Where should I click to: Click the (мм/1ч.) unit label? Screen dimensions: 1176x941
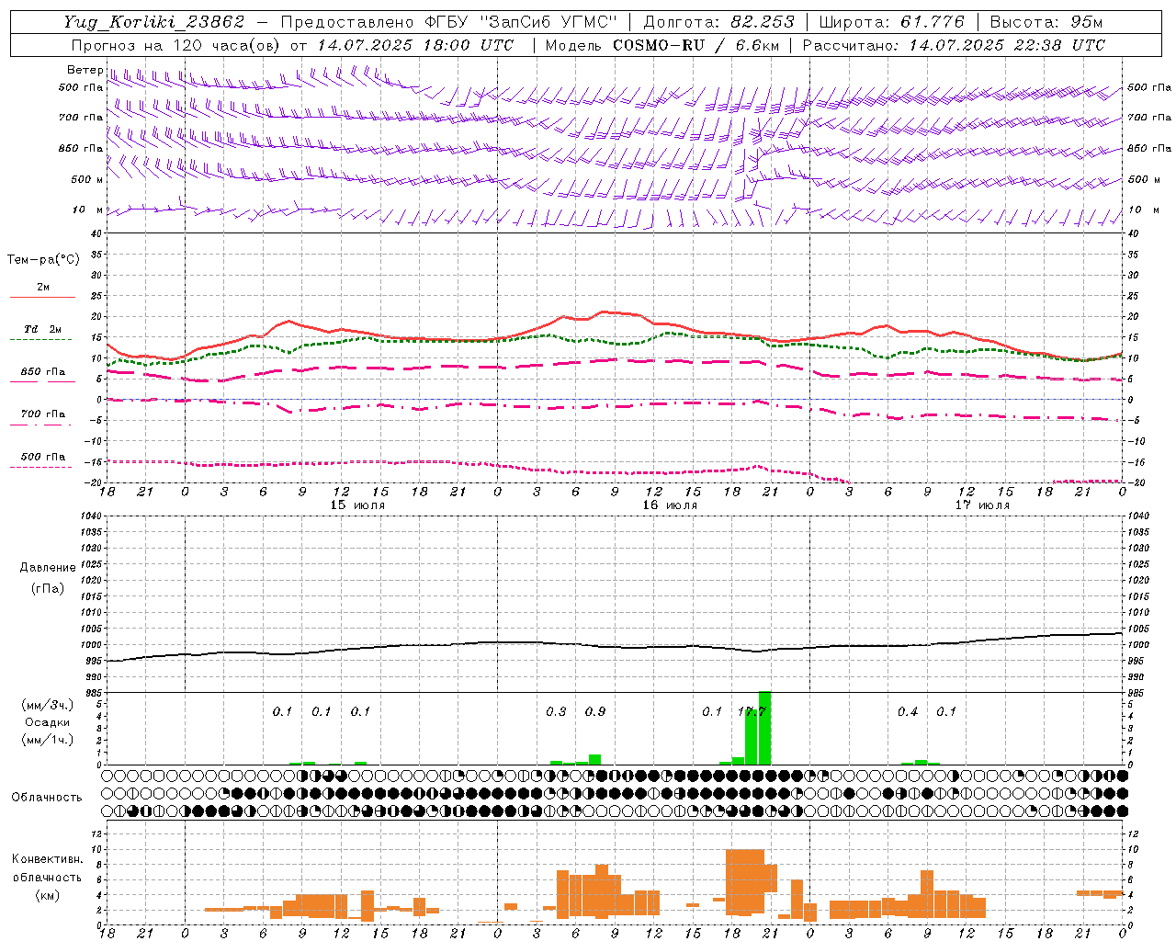click(x=46, y=740)
